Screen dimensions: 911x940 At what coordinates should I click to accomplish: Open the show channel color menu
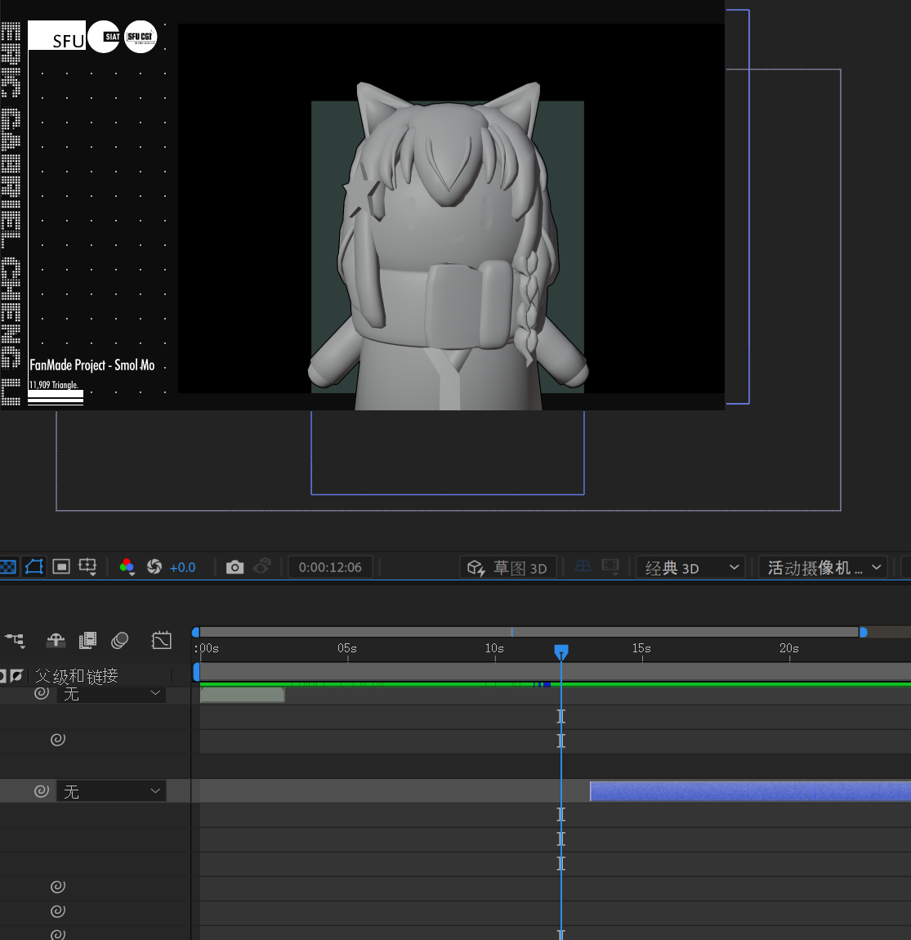127,567
